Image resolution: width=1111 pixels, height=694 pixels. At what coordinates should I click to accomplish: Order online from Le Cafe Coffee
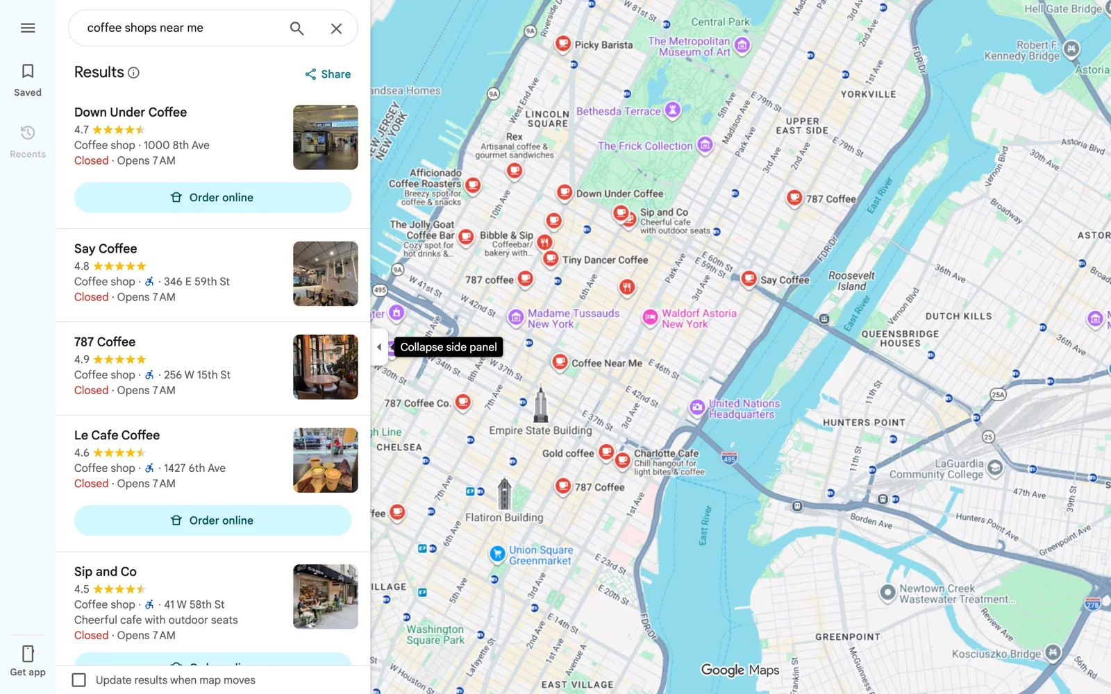[212, 520]
